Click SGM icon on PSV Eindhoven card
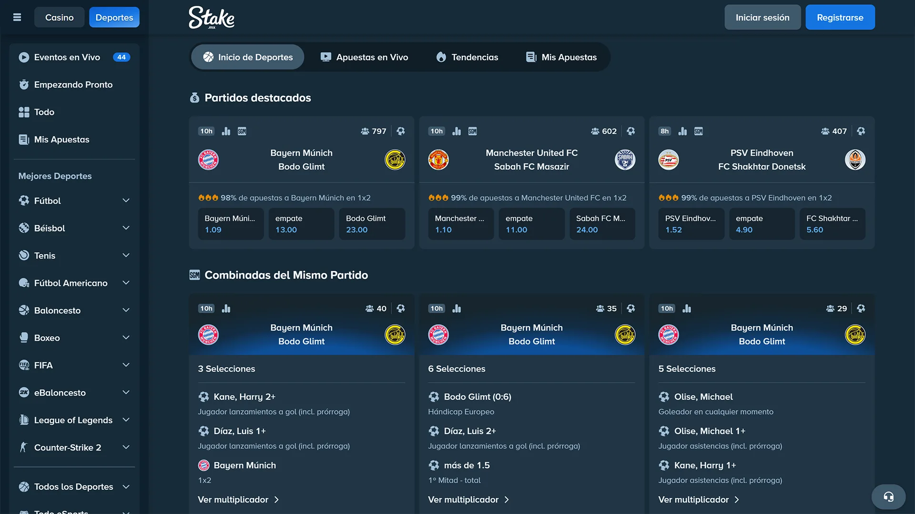915x514 pixels. coord(699,131)
